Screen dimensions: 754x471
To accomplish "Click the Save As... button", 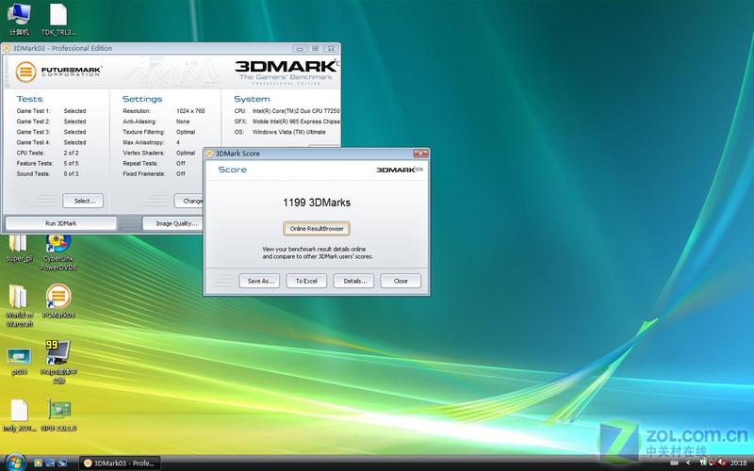I will (x=260, y=281).
